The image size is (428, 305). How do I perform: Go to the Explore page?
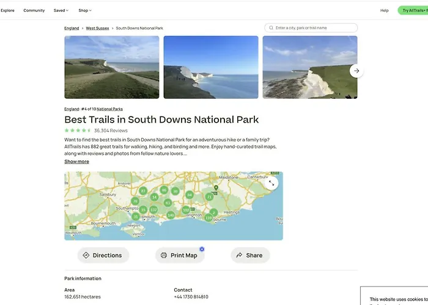tap(7, 10)
